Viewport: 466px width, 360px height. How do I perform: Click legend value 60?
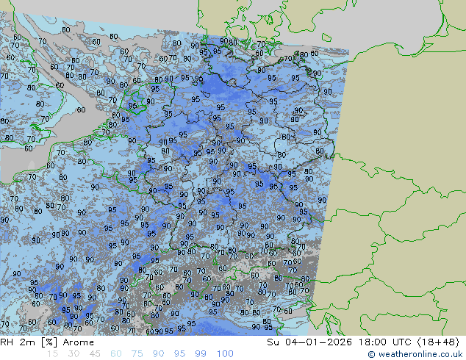[116, 354]
